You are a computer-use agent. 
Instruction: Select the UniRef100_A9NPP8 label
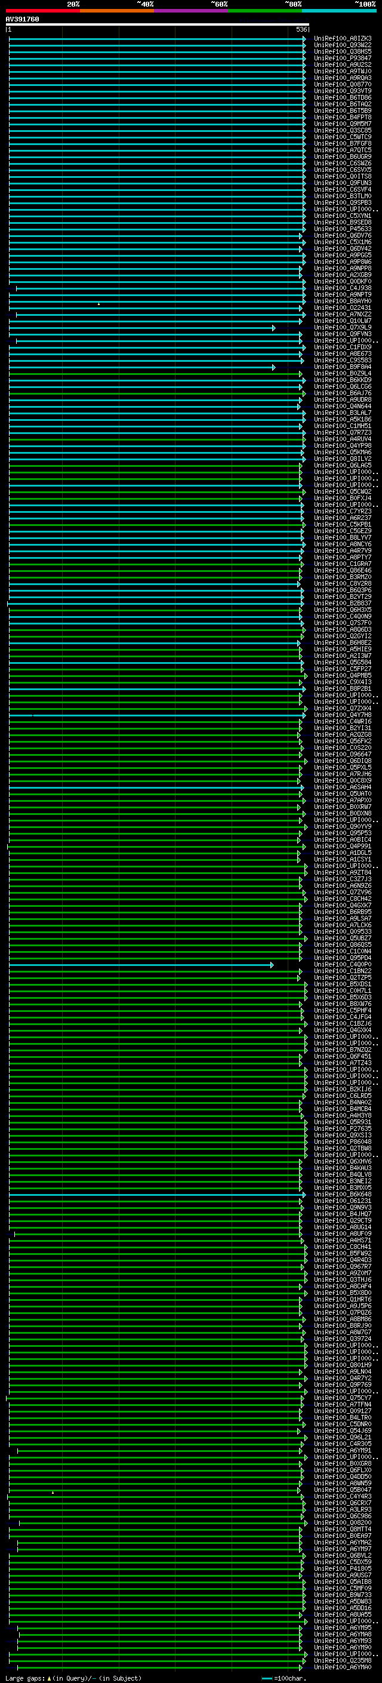point(343,269)
